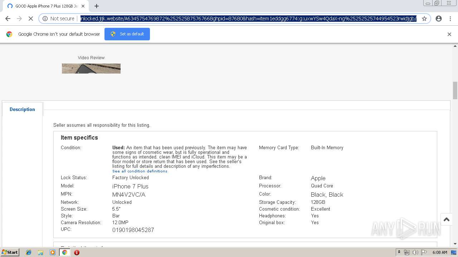Click the Quad Core processor value

pyautogui.click(x=322, y=186)
